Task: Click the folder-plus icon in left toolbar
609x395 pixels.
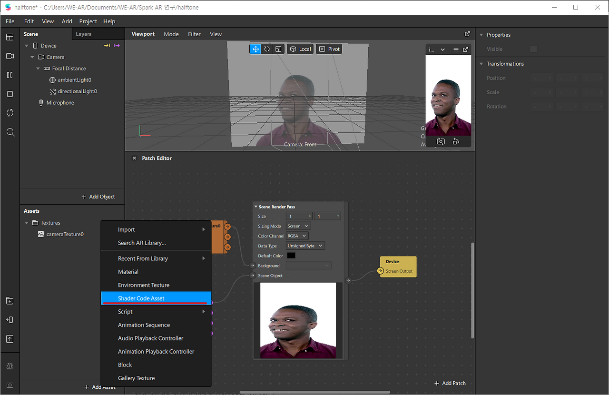Action: pos(10,301)
